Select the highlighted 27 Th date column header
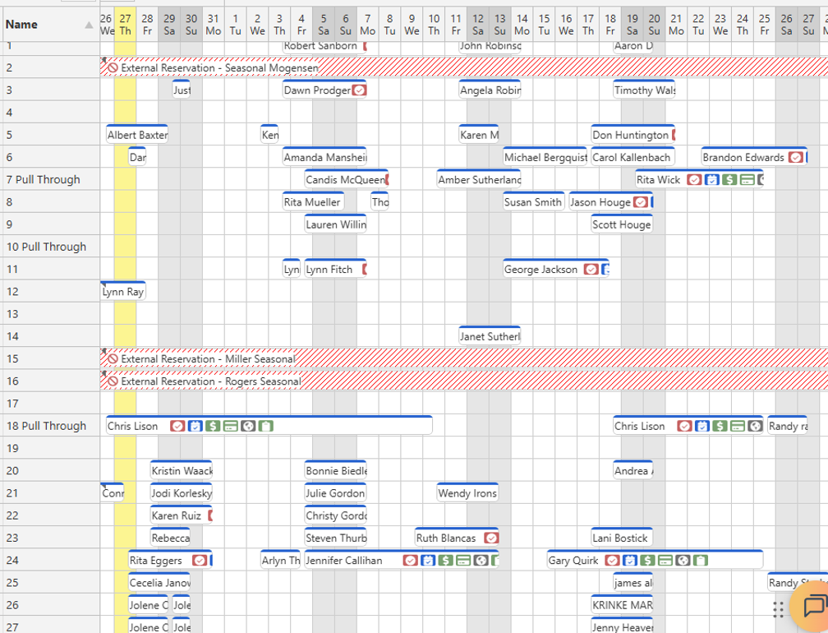Viewport: 828px width, 633px height. point(125,25)
